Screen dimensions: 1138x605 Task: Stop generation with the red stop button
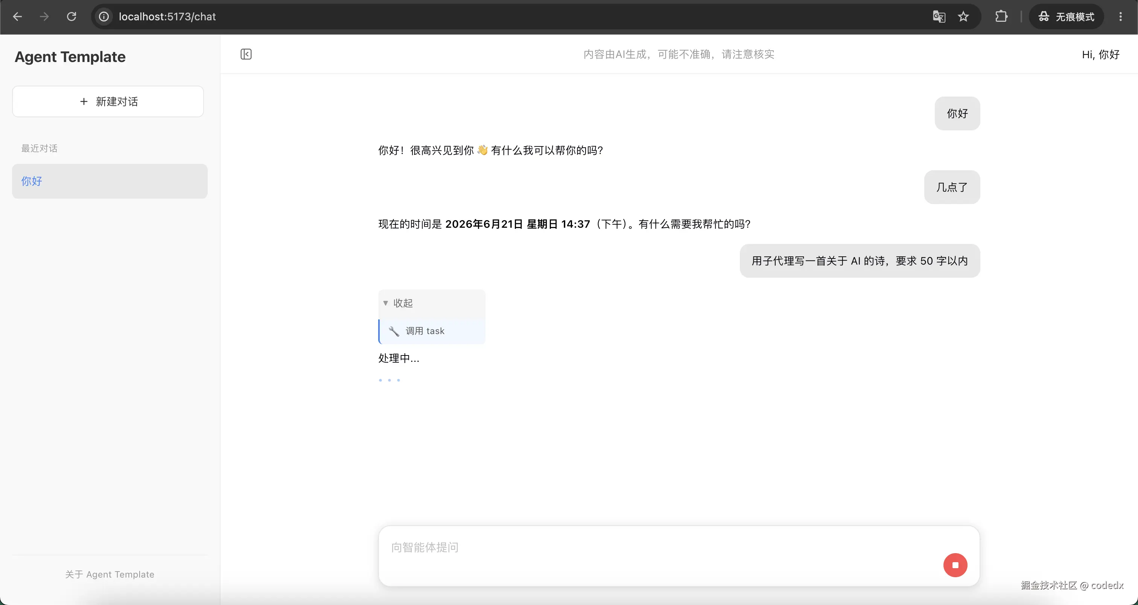(955, 565)
